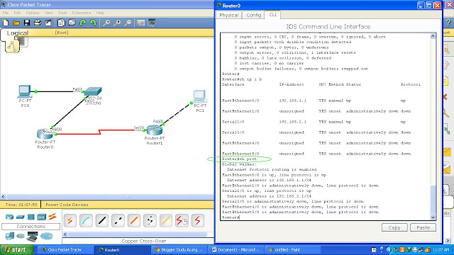Choose Routers device category
454x255 pixels.
[9, 217]
